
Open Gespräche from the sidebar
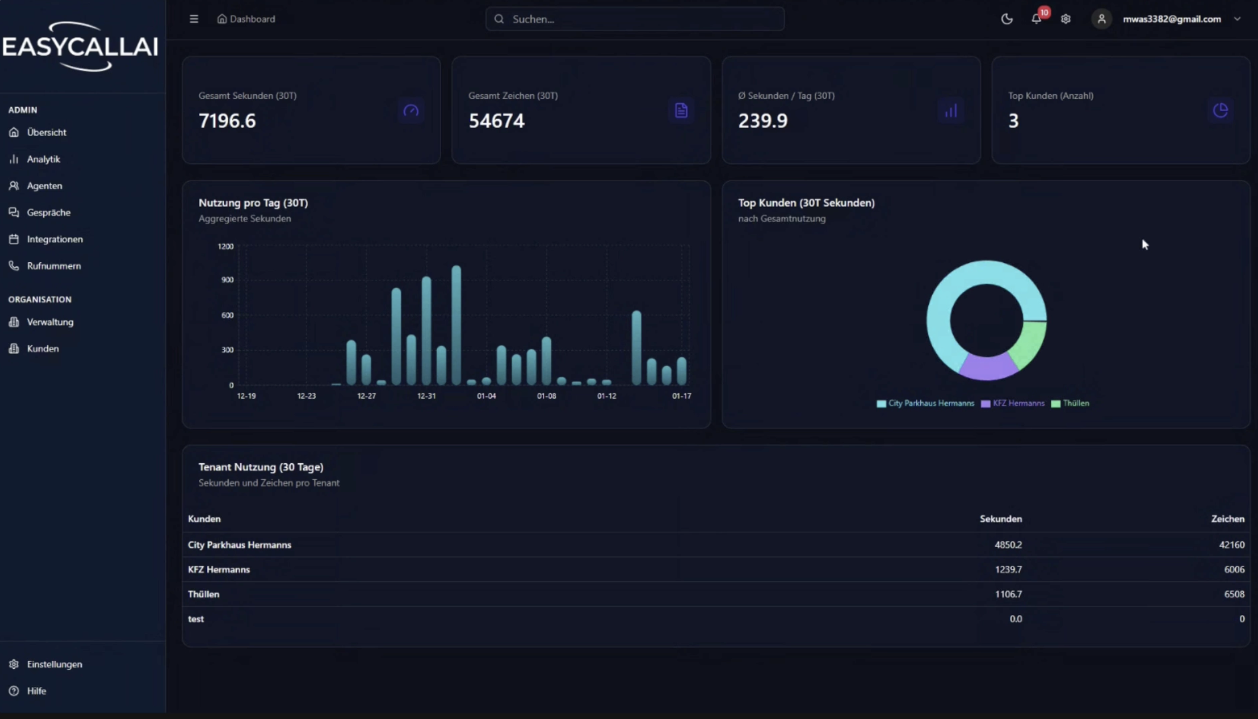point(48,213)
